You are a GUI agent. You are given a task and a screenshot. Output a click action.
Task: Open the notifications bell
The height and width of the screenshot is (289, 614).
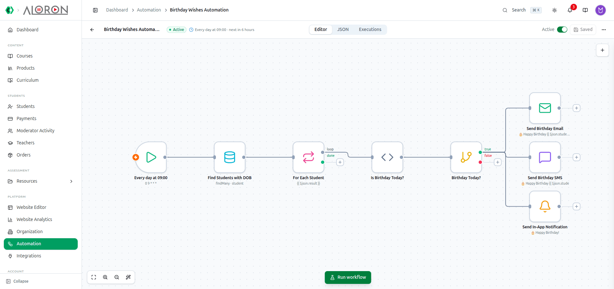[x=570, y=10]
